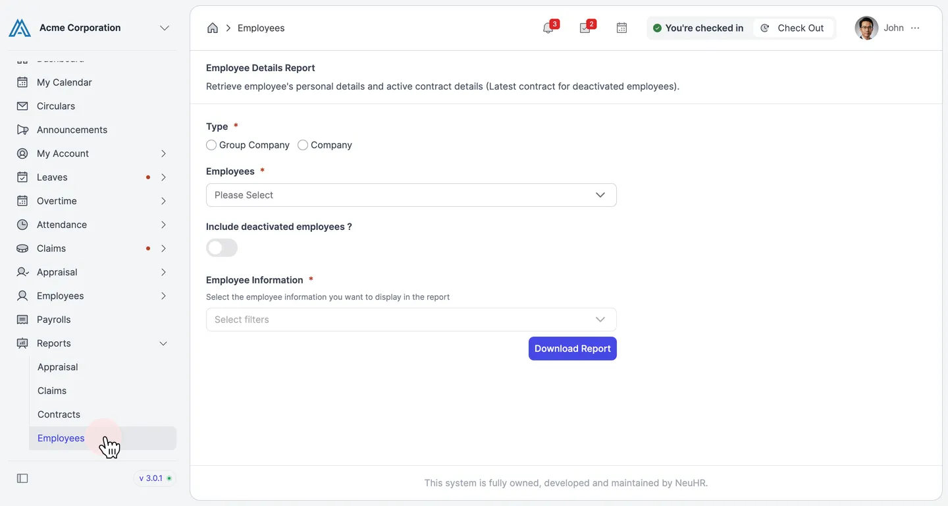Click the Reports presentation icon
The image size is (948, 506).
point(22,343)
